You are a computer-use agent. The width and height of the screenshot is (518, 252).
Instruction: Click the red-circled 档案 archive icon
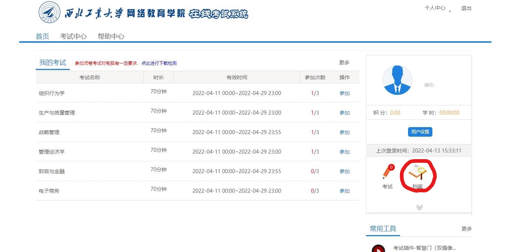tap(418, 174)
